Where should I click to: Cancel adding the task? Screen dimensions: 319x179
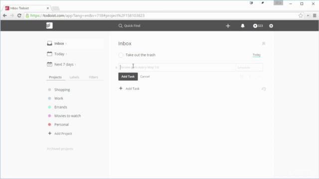pyautogui.click(x=145, y=77)
